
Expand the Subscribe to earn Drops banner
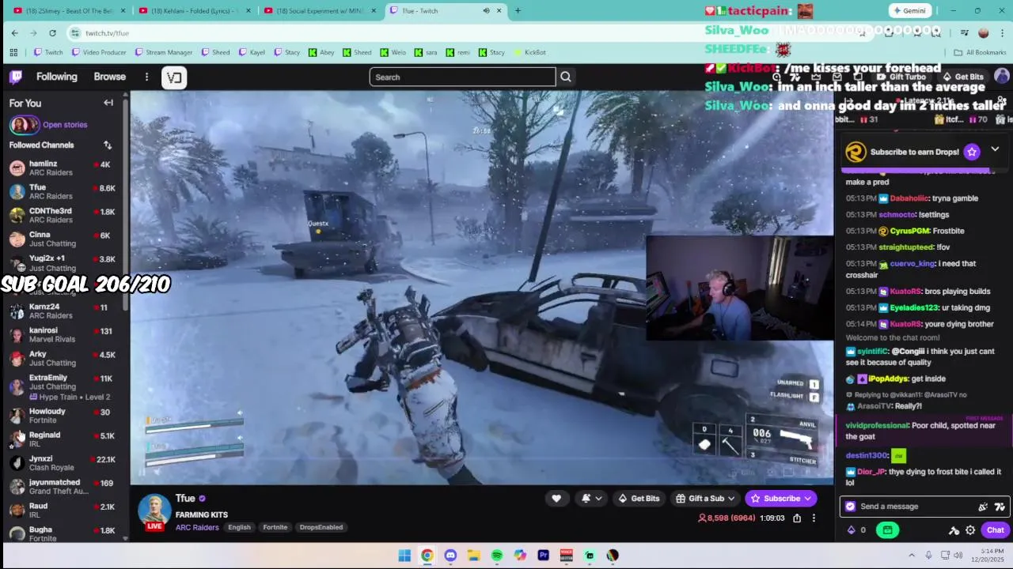point(995,149)
